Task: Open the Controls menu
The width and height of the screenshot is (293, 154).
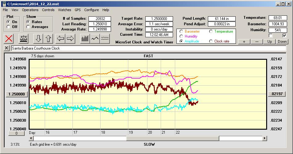Action: coord(48,10)
